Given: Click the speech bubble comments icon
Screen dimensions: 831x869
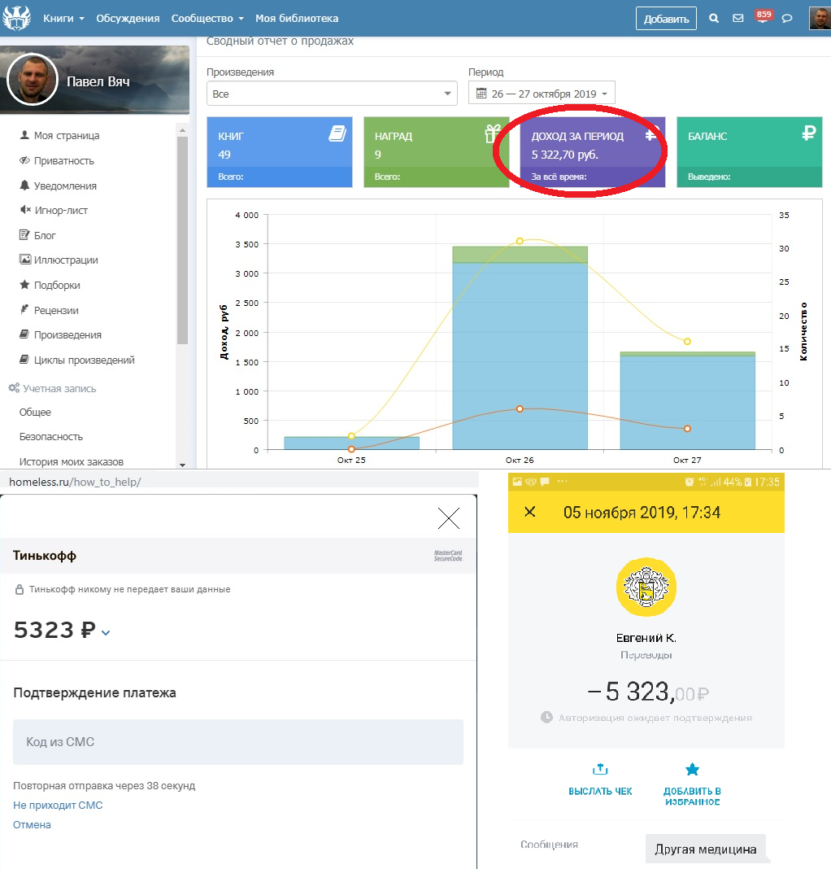Looking at the screenshot, I should tap(787, 19).
